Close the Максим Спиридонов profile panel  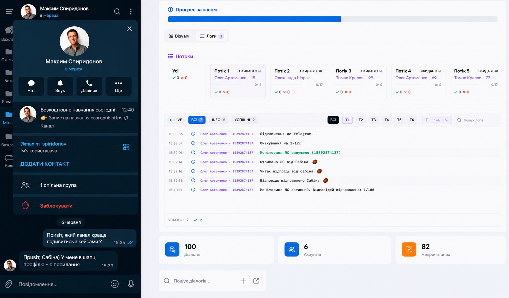point(129,29)
